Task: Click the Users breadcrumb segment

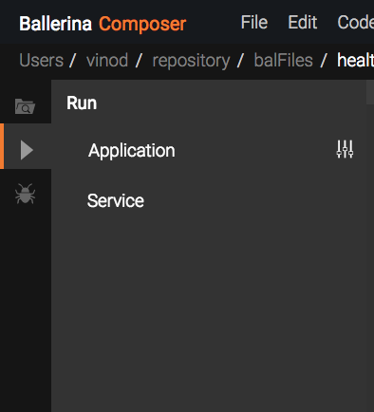Action: (x=42, y=60)
